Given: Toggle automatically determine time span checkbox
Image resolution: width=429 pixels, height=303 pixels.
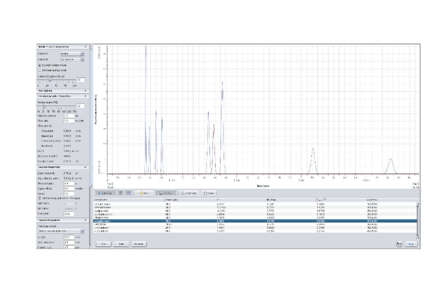Looking at the screenshot, I should pos(40,198).
